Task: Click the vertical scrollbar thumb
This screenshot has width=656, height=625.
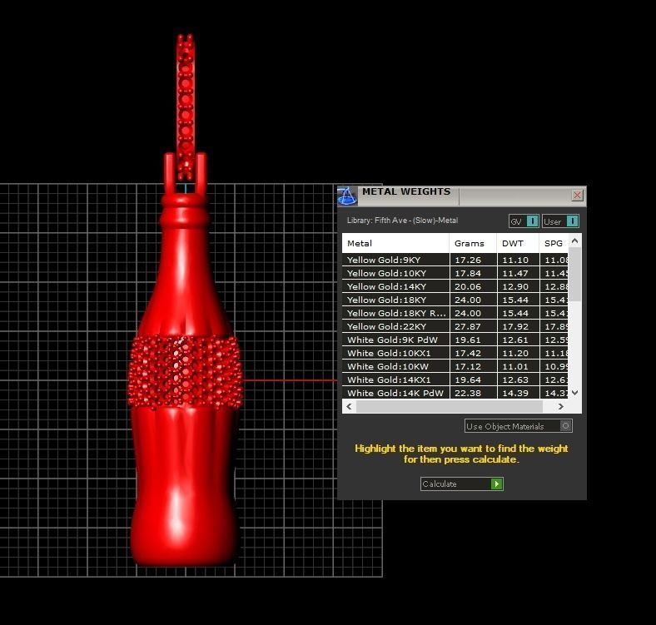Action: (575, 274)
